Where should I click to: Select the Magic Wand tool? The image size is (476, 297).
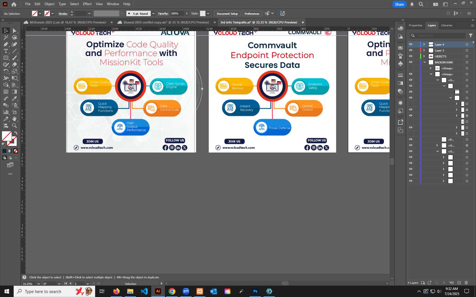pyautogui.click(x=6, y=37)
